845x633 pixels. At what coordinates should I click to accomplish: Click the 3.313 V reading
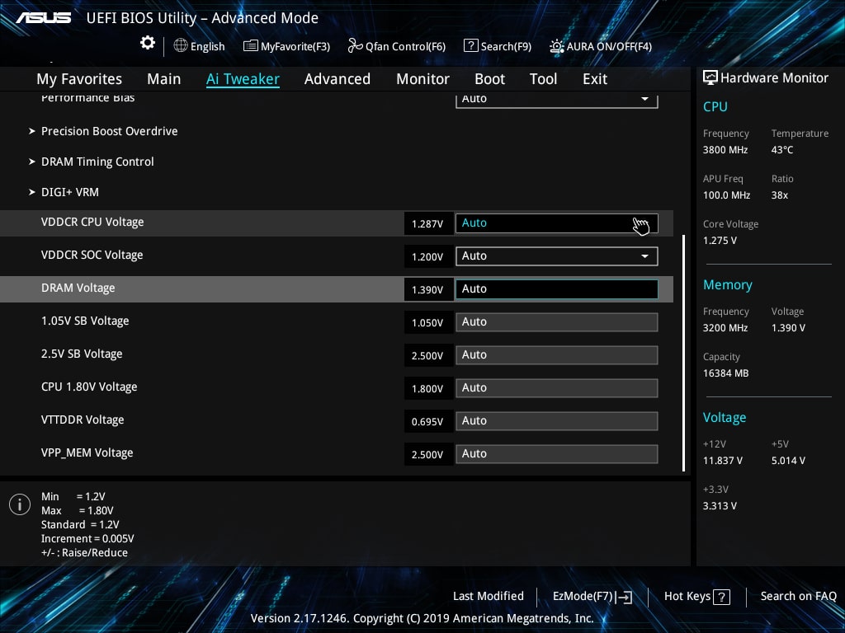tap(720, 505)
